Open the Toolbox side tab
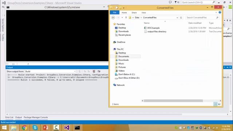The image size is (233, 131). click(x=3, y=37)
